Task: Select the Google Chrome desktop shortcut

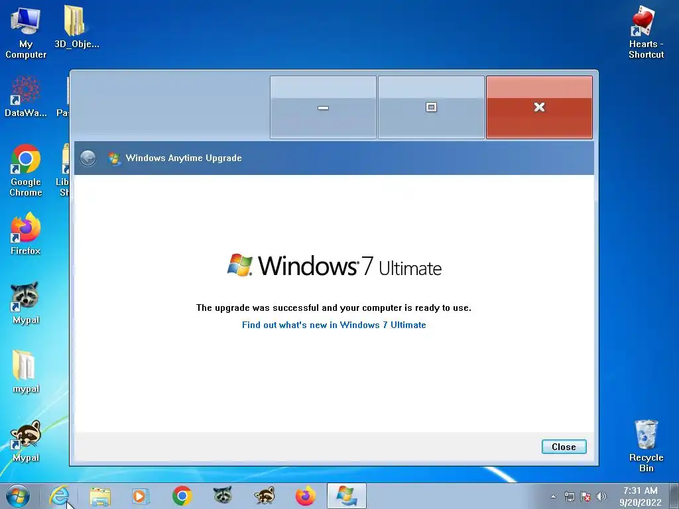Action: [26, 170]
